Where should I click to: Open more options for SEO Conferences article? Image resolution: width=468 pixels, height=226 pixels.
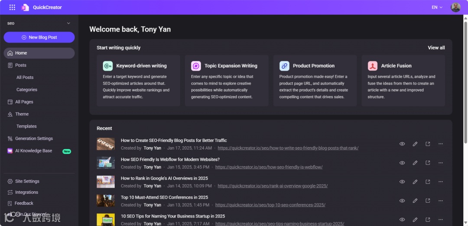tap(441, 200)
